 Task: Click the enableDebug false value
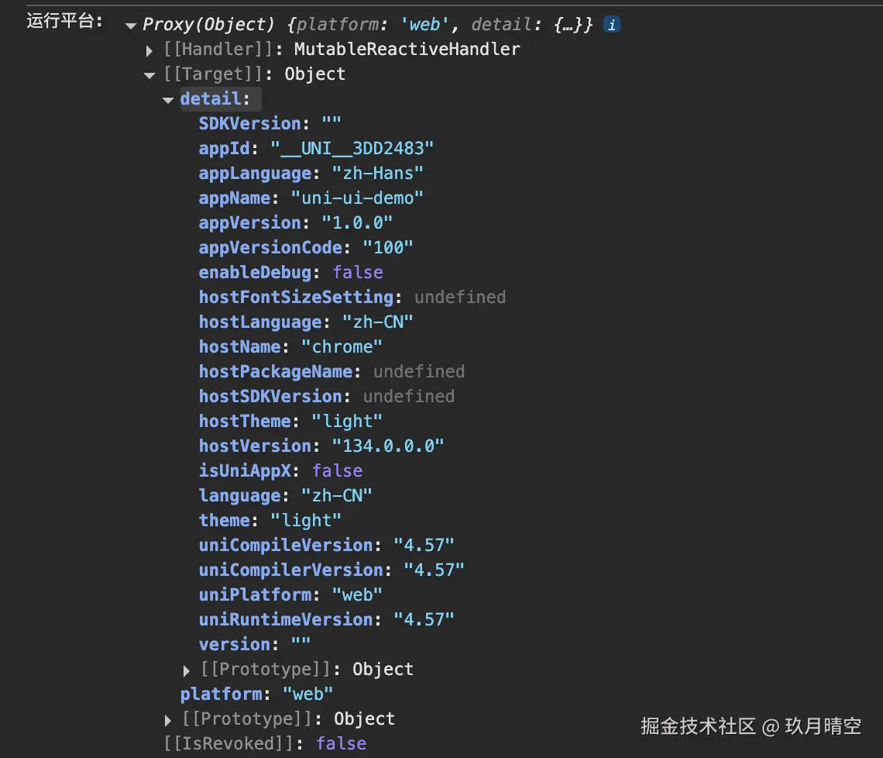(357, 272)
